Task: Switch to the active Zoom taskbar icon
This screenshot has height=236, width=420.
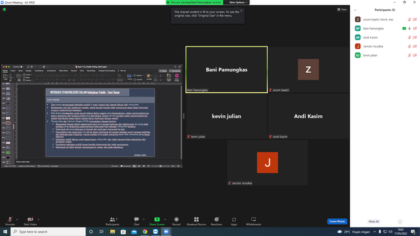Action: tap(166, 231)
